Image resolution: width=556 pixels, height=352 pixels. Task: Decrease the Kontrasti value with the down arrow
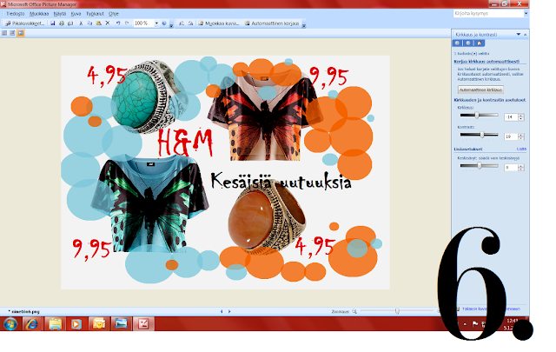(x=521, y=138)
